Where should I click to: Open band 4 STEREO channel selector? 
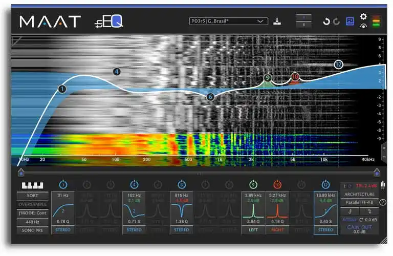click(x=134, y=230)
